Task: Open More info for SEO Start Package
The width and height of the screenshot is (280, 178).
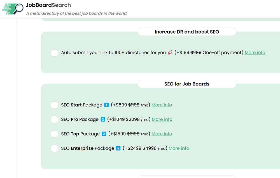Action: pyautogui.click(x=162, y=105)
